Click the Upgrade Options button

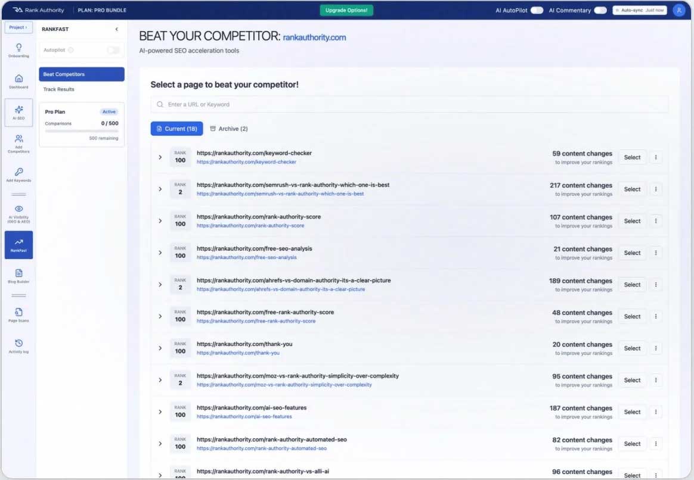[346, 10]
